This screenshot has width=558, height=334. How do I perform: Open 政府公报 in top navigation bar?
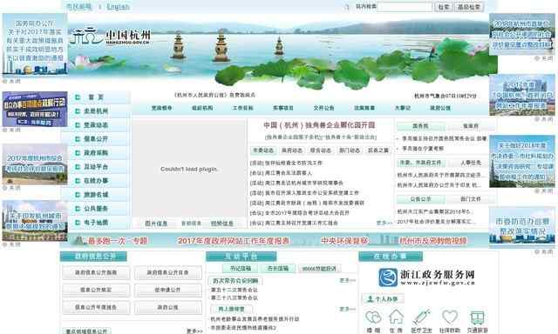(440, 108)
